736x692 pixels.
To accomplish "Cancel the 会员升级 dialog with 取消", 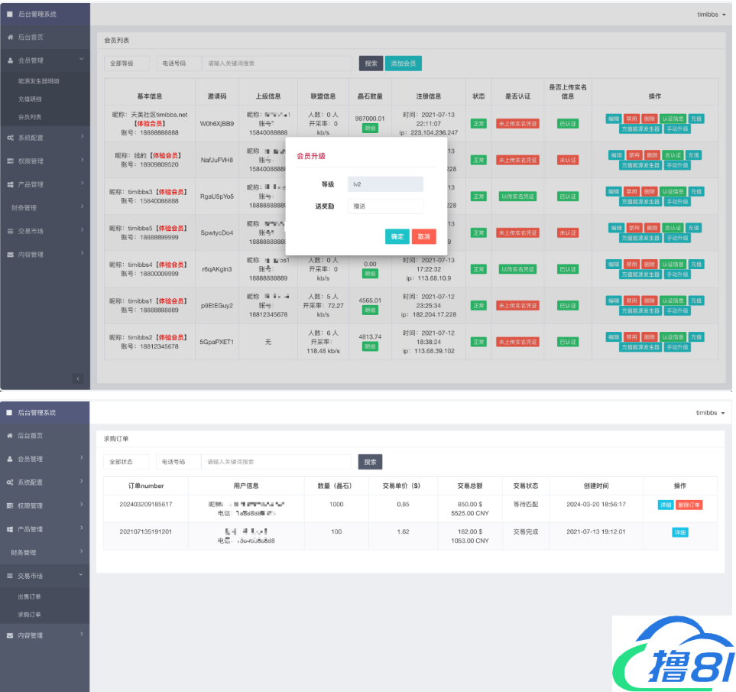I will tap(423, 237).
